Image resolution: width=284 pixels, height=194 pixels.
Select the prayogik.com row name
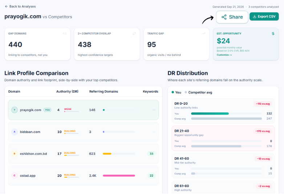point(31,110)
